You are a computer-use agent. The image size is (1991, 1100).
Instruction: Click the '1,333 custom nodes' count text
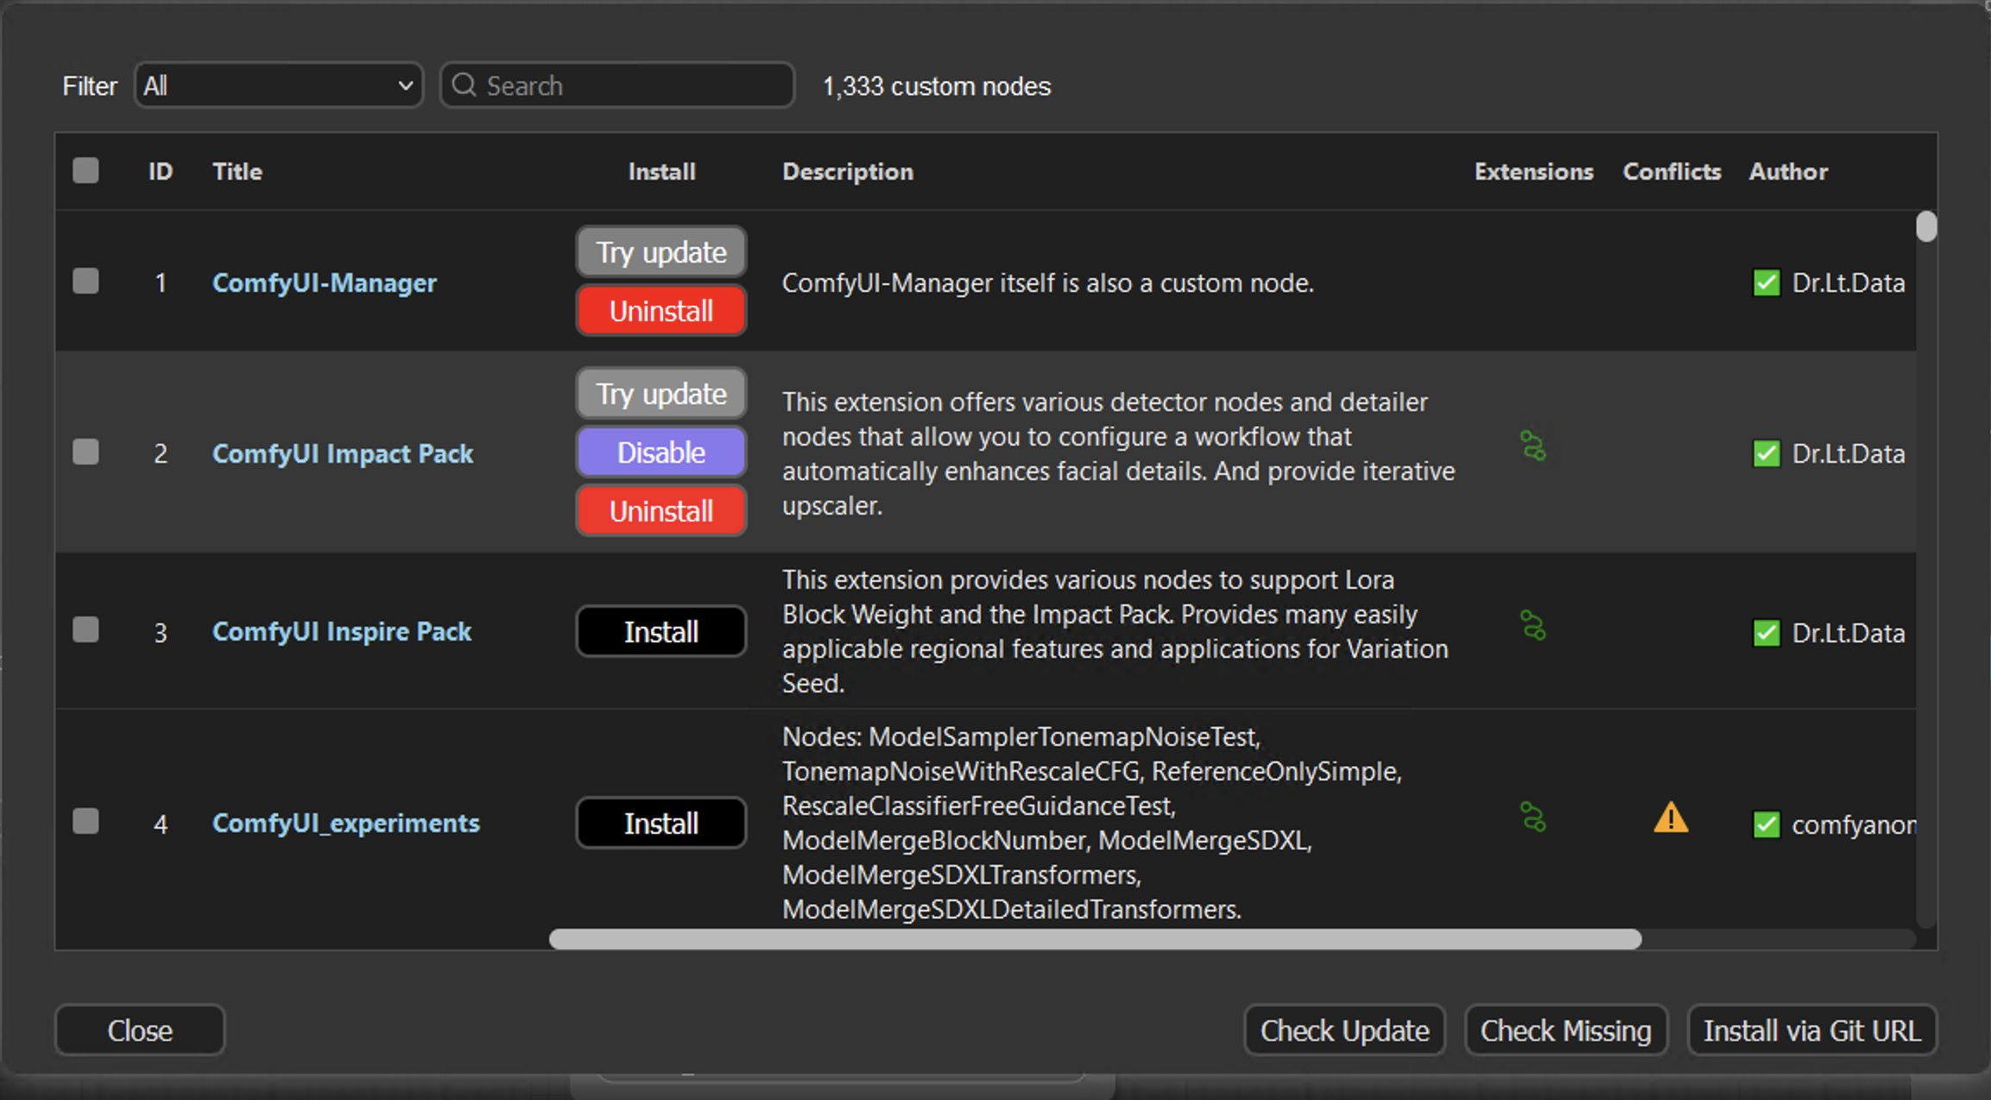[936, 86]
